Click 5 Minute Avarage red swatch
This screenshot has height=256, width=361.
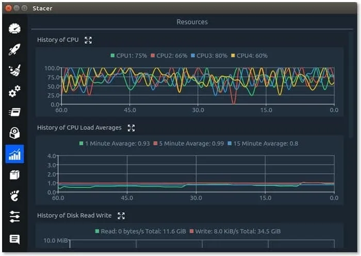pyautogui.click(x=155, y=143)
